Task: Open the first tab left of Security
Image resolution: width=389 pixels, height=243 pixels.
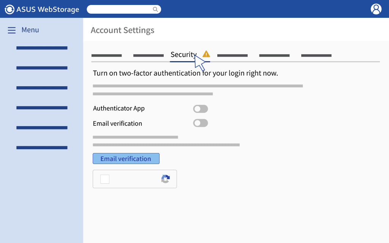Action: pos(149,55)
